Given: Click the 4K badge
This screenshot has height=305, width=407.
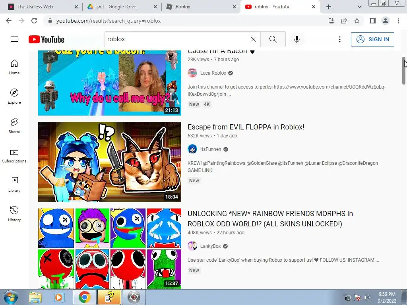Looking at the screenshot, I should click(207, 104).
